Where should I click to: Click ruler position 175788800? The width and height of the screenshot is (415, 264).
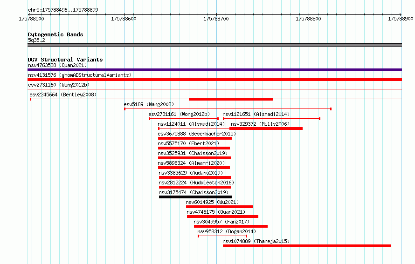[x=308, y=19]
